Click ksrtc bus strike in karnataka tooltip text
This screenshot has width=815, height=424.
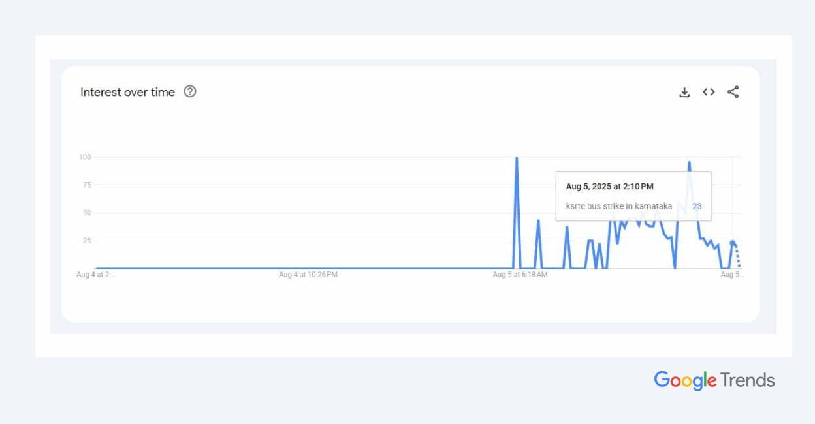pos(619,206)
